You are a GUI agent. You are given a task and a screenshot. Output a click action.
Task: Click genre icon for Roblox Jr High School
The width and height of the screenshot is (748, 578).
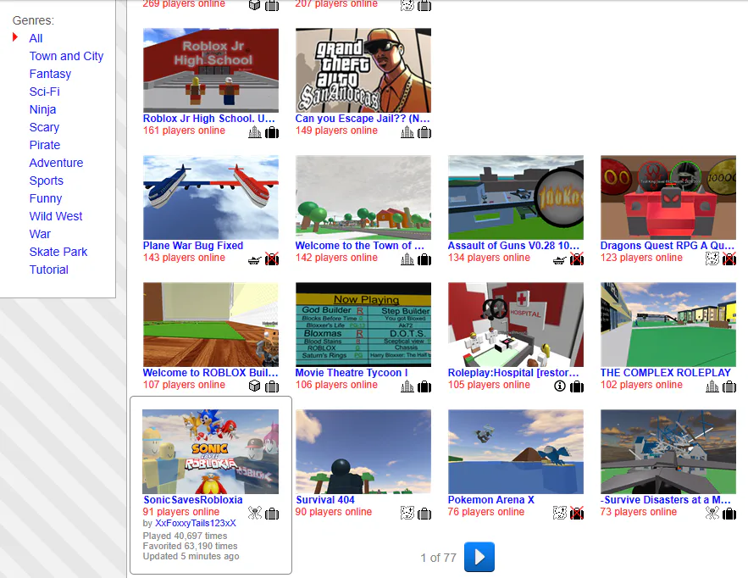[x=255, y=132]
